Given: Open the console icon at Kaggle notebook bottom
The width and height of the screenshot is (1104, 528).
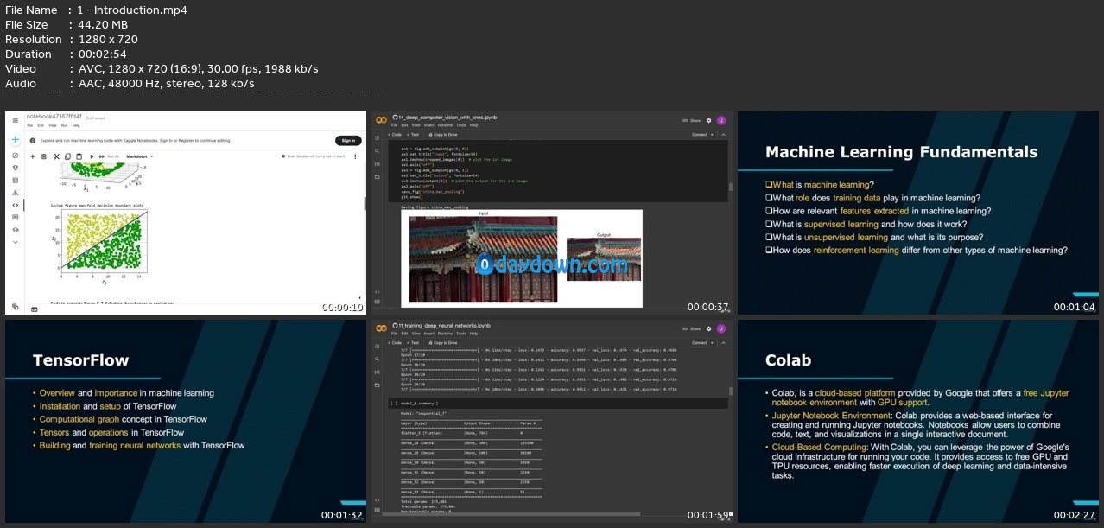Looking at the screenshot, I should point(35,308).
